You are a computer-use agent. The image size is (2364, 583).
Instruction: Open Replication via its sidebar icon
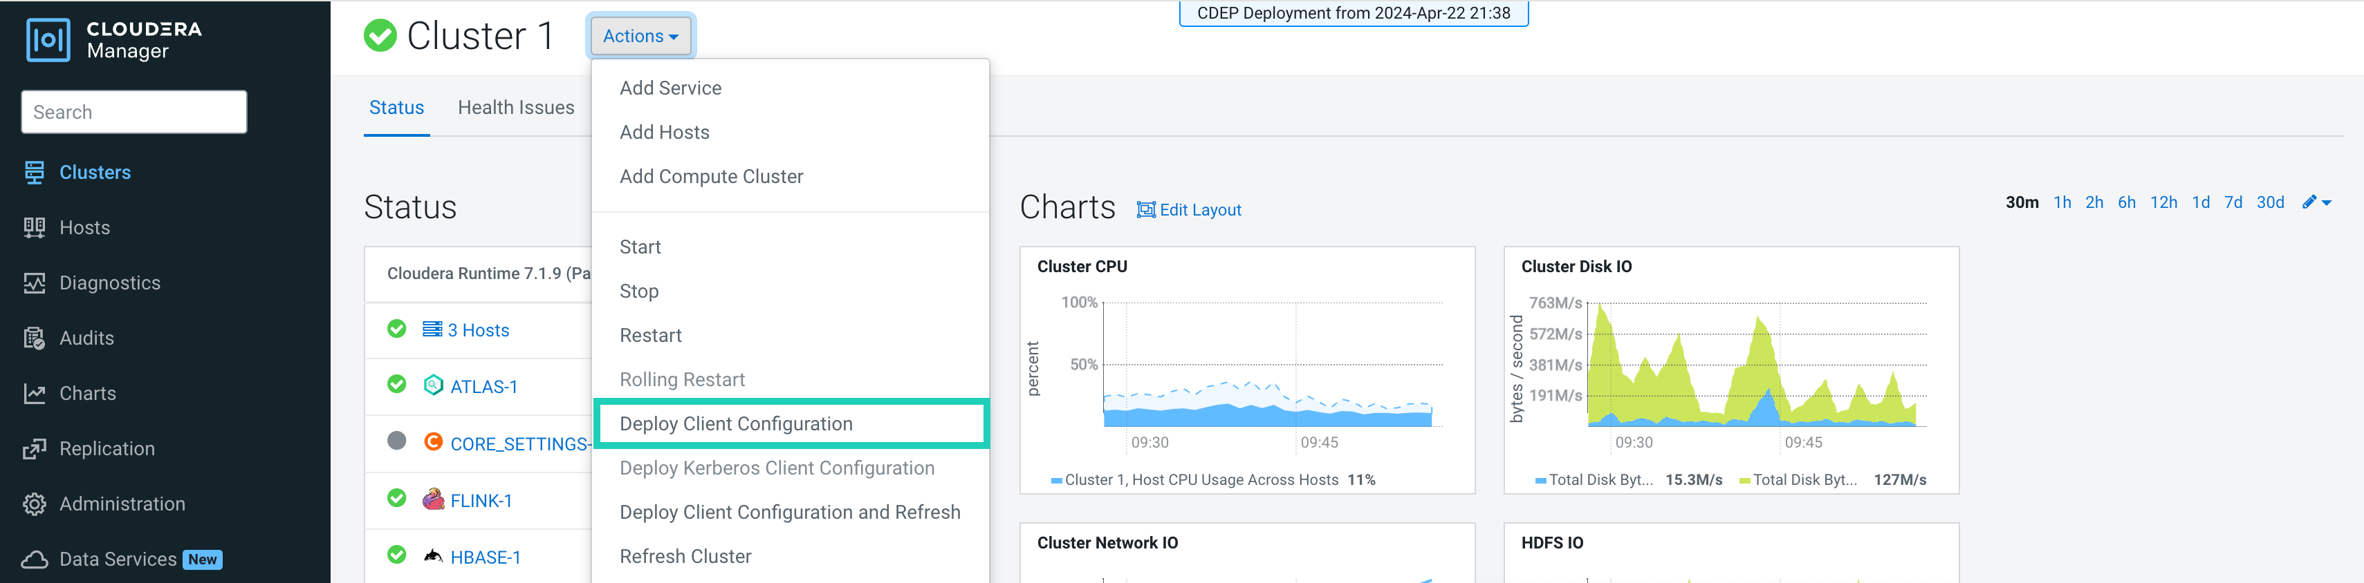click(x=34, y=449)
